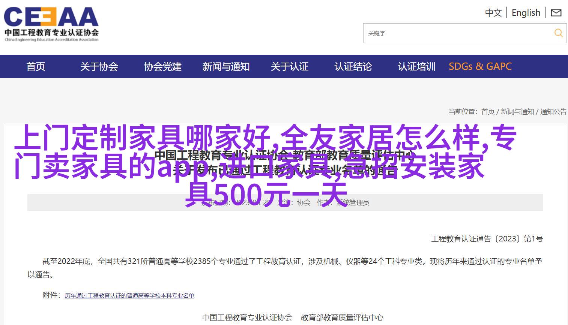Open the 关于协会 menu
Viewport: 568px width, 325px height.
coord(99,67)
